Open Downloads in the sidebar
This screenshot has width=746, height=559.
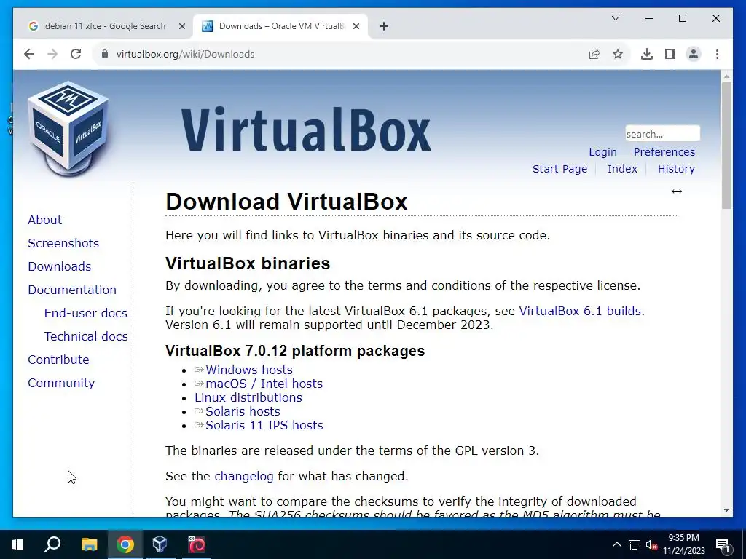pyautogui.click(x=60, y=266)
